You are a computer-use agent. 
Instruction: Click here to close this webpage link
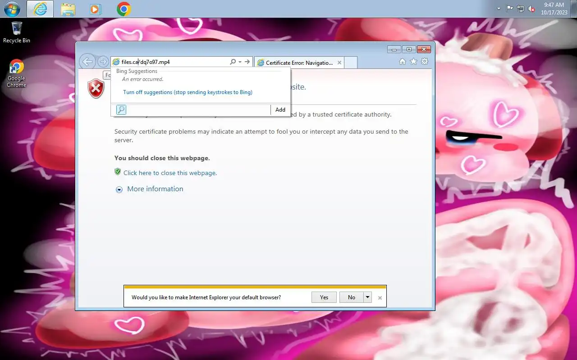pos(170,173)
